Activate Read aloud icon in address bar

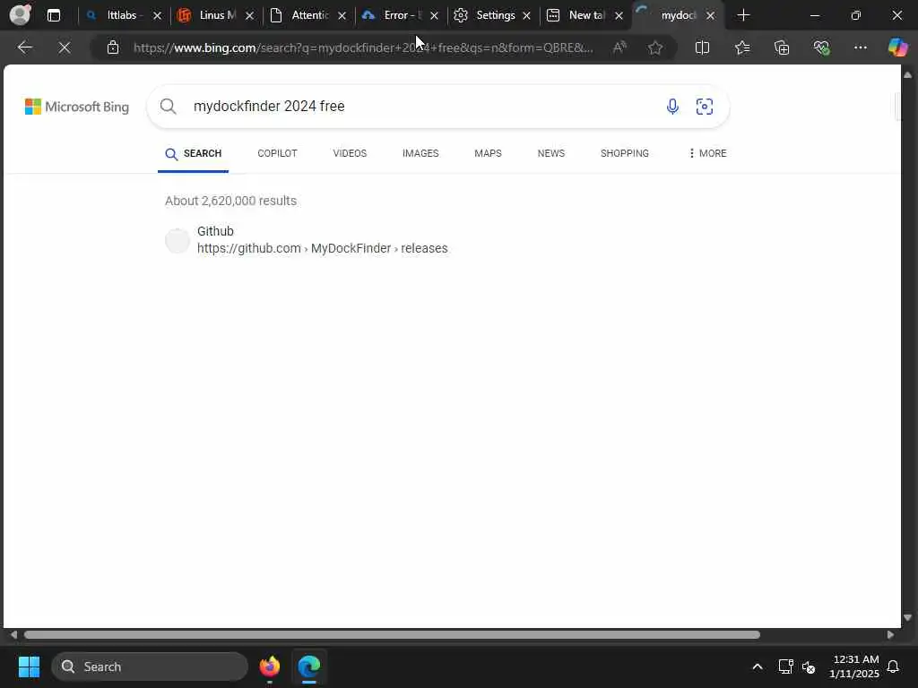point(619,47)
